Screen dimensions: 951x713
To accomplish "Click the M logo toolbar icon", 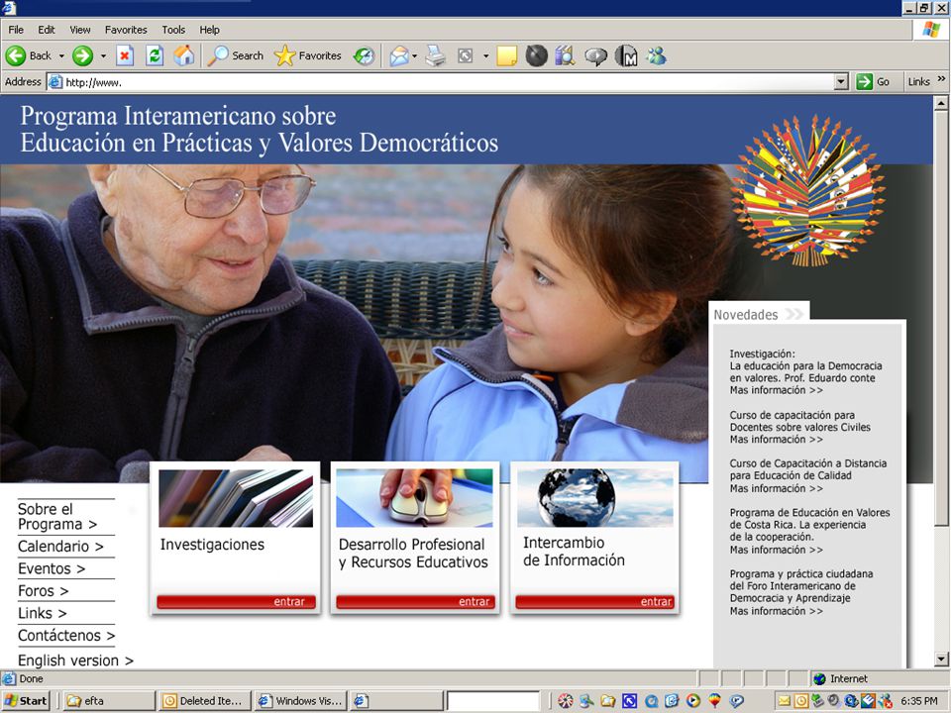I will coord(626,55).
